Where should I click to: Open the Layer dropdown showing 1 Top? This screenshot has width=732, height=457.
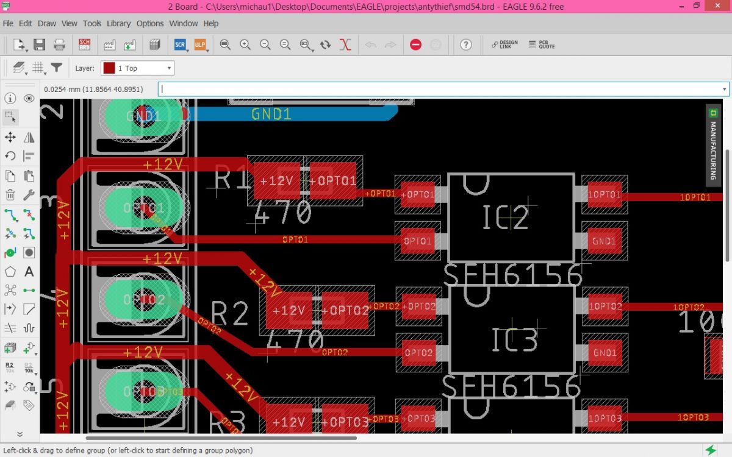pyautogui.click(x=137, y=68)
